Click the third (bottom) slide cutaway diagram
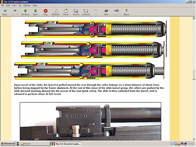The width and height of the screenshot is (196, 147). 89,71
